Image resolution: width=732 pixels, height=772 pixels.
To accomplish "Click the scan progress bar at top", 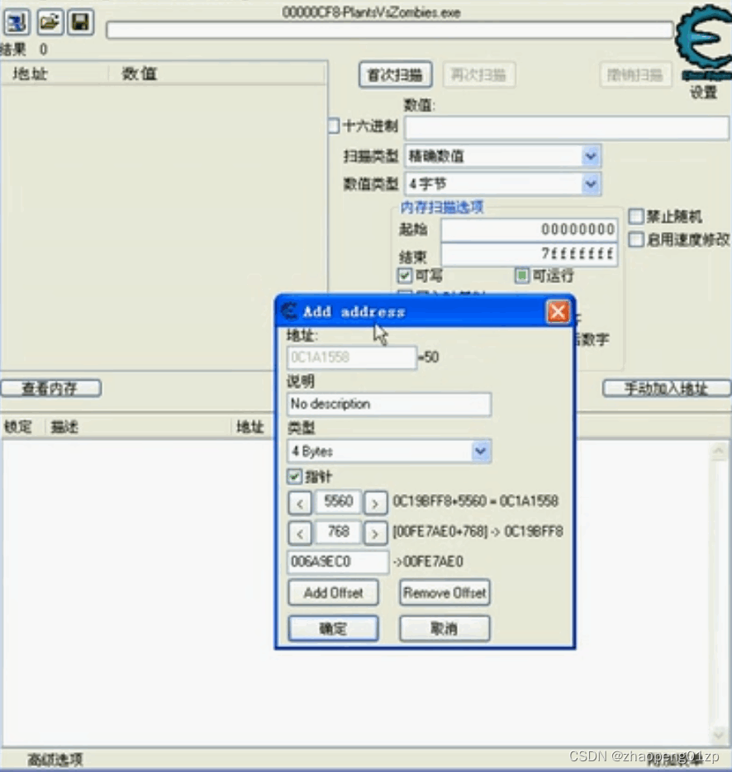I will (390, 30).
